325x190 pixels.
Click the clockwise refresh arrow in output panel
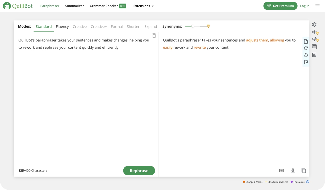306,48
